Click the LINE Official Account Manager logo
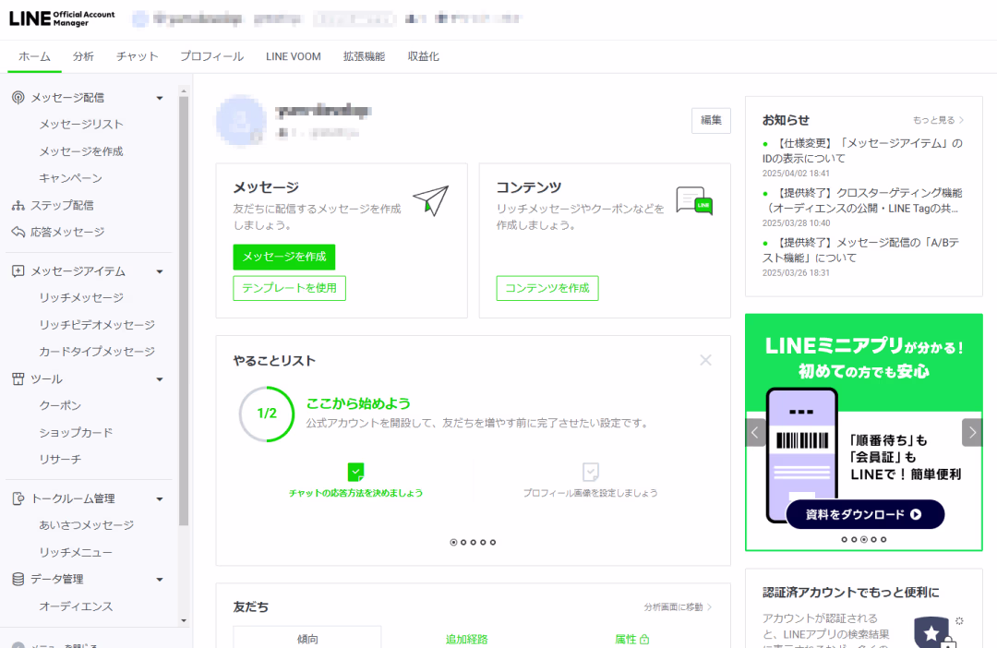997x648 pixels. tap(62, 18)
